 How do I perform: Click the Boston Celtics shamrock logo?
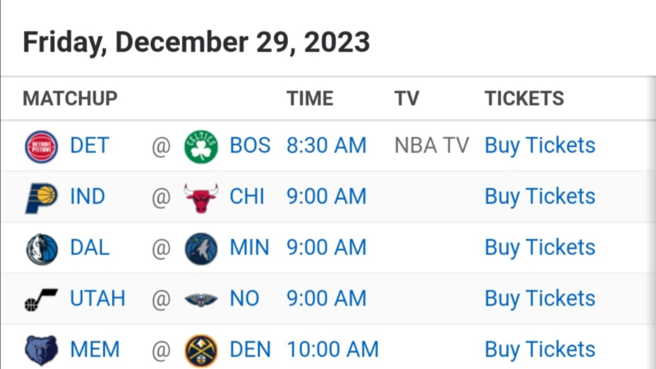(201, 147)
